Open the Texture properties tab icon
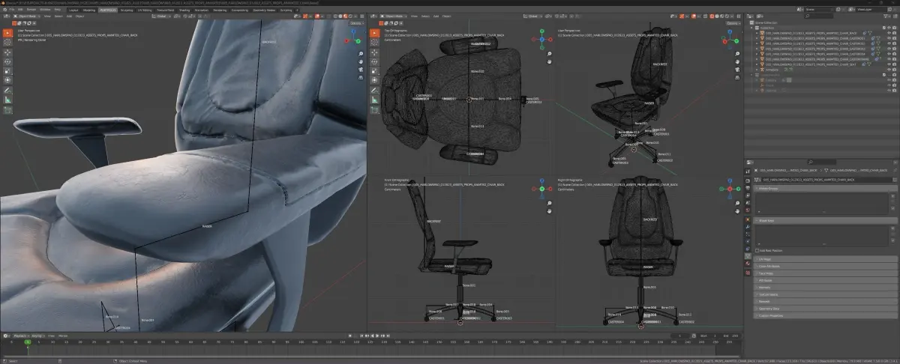This screenshot has height=364, width=900. point(748,272)
